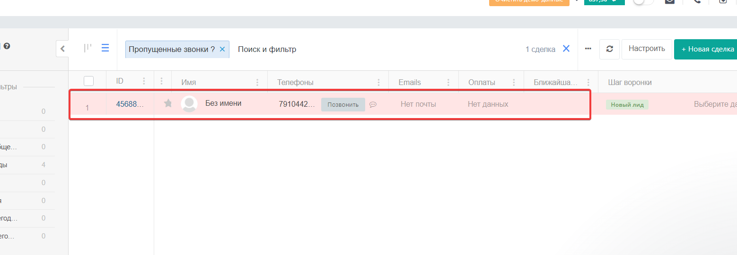The width and height of the screenshot is (737, 255).
Task: Open options for the star column
Action: (x=161, y=82)
